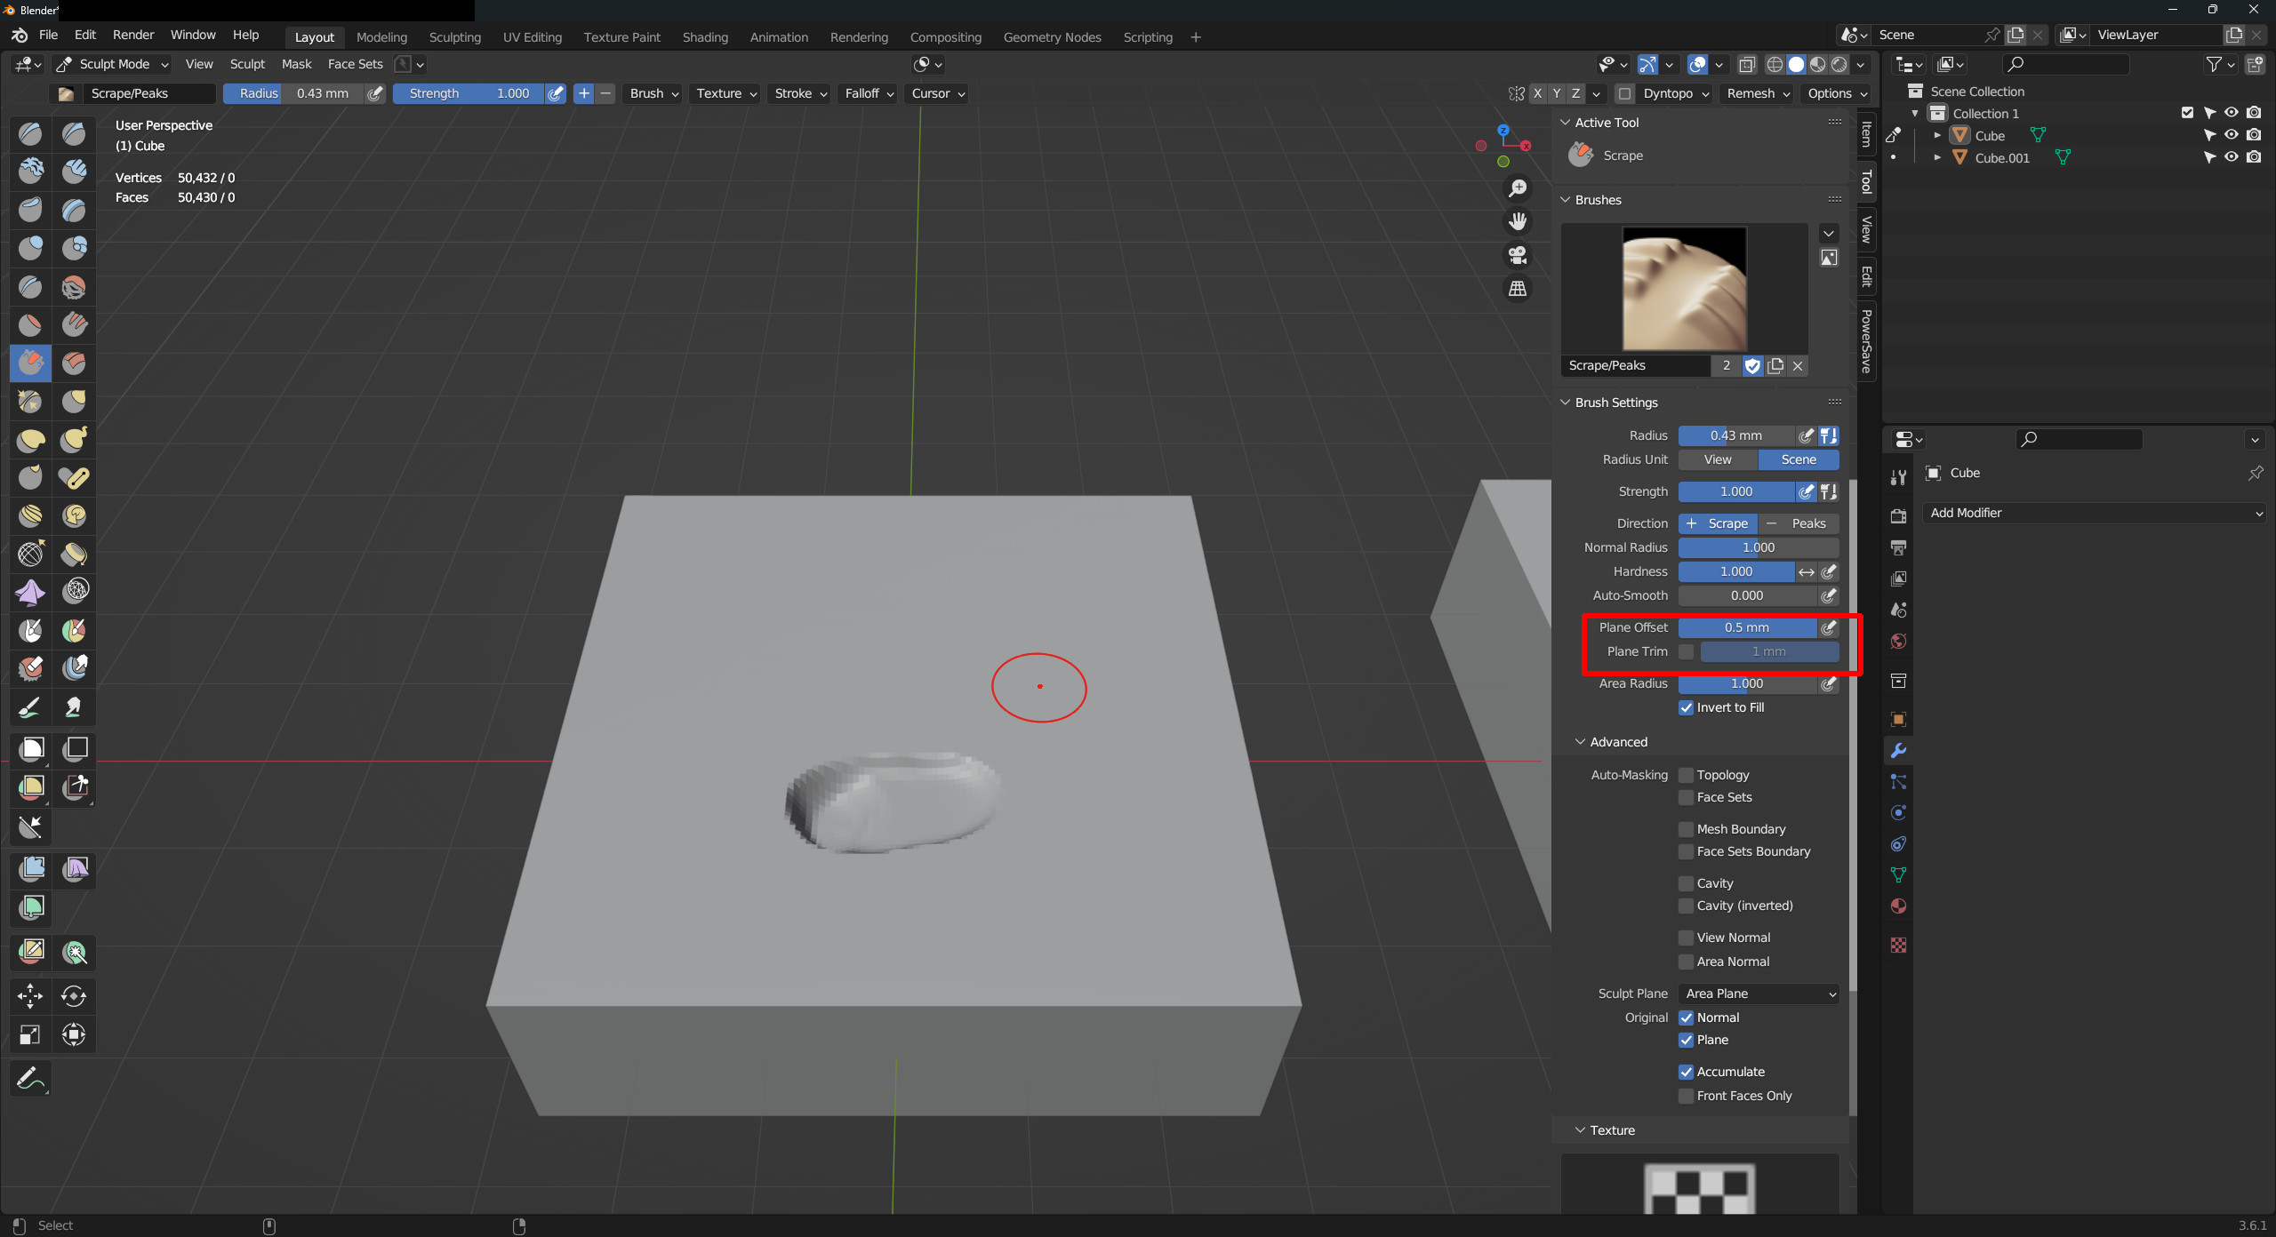Open the File menu
2276x1237 pixels.
[x=48, y=36]
